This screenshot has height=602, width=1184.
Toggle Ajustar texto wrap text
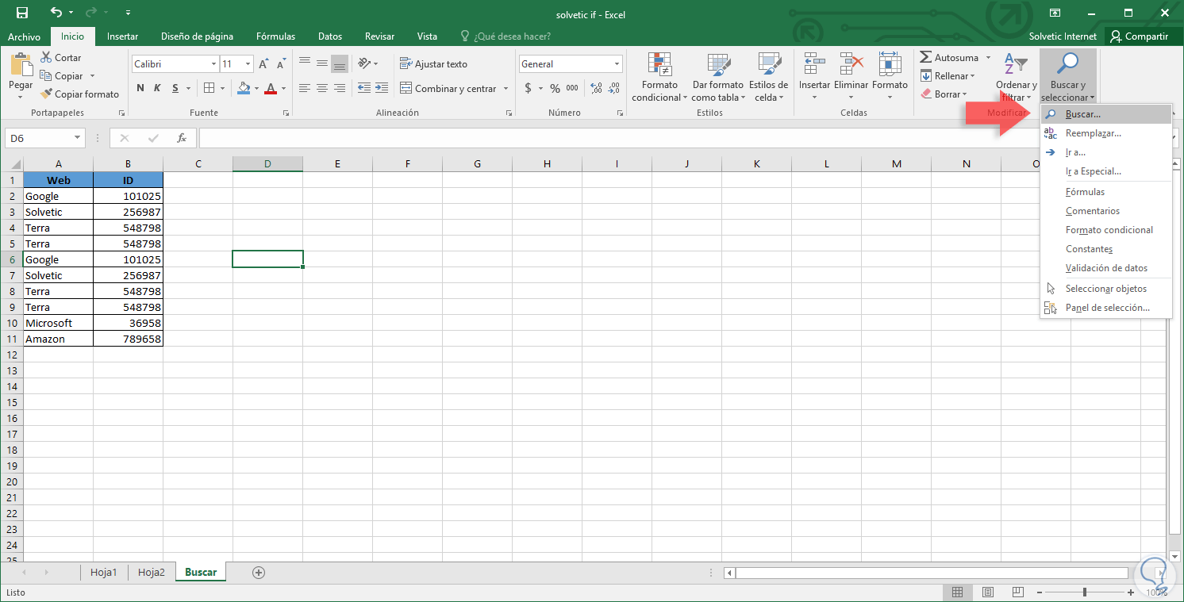pyautogui.click(x=433, y=64)
